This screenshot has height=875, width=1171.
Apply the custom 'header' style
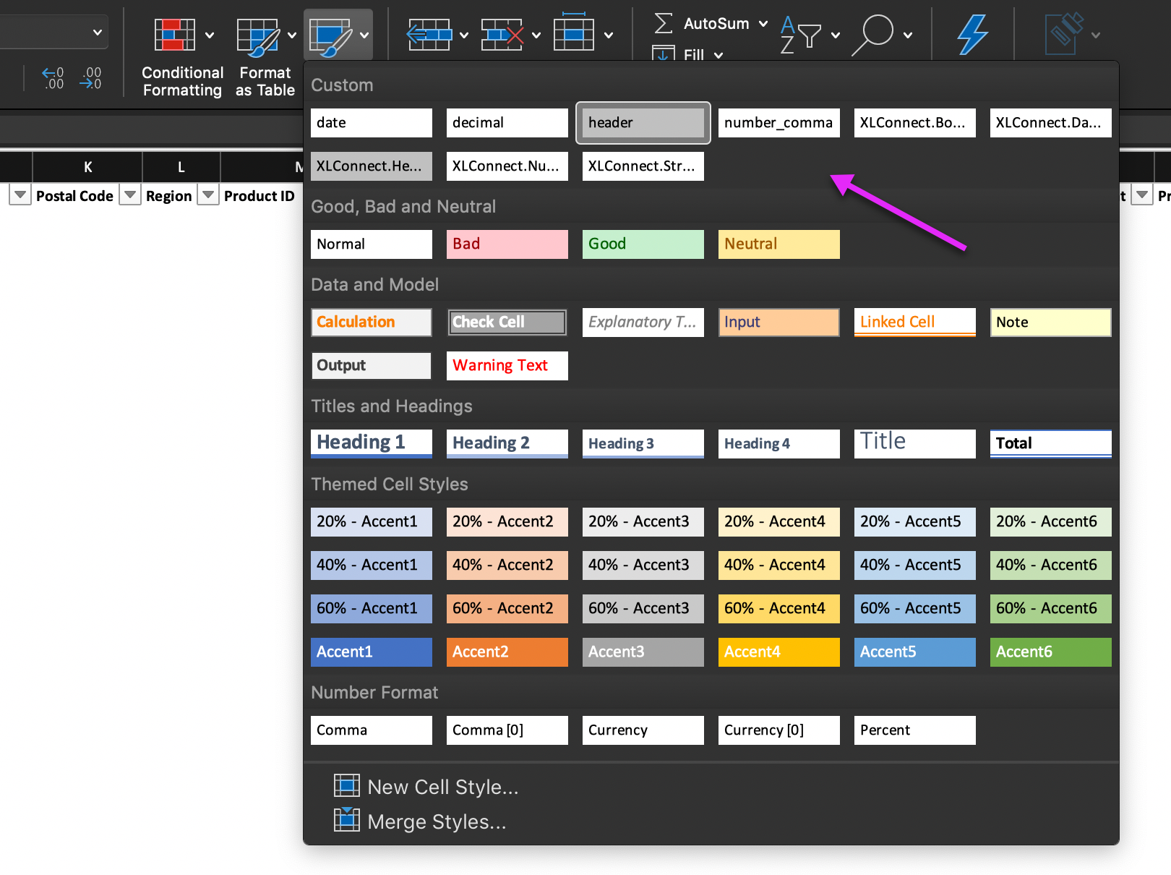643,123
